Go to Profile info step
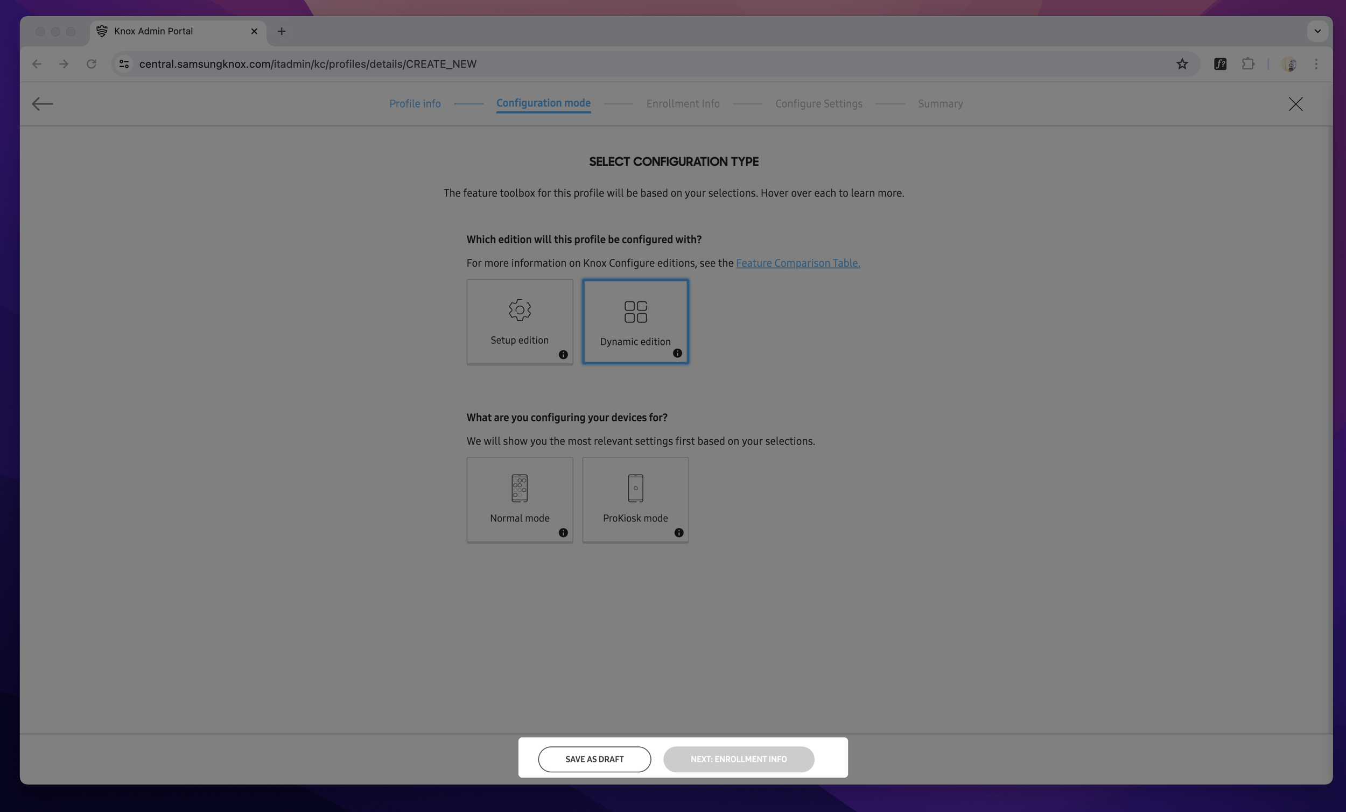 click(415, 104)
